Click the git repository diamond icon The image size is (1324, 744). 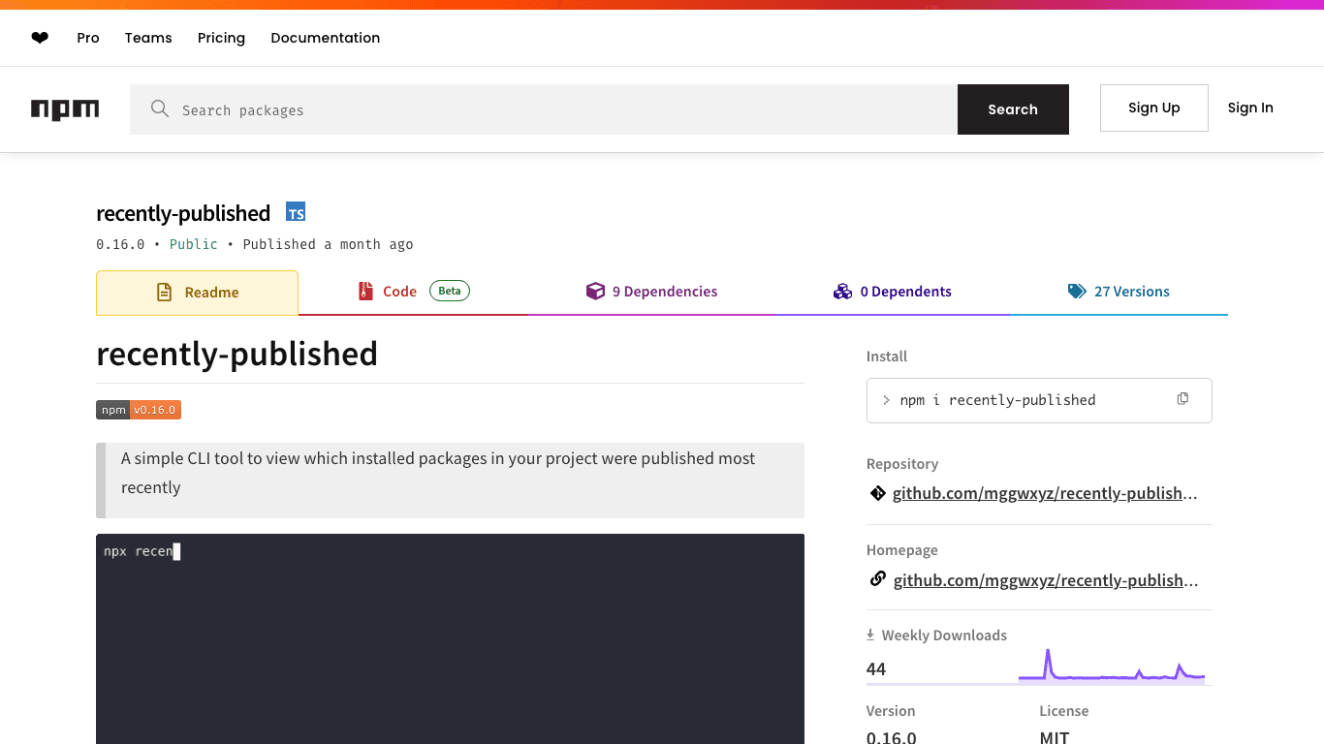(877, 493)
